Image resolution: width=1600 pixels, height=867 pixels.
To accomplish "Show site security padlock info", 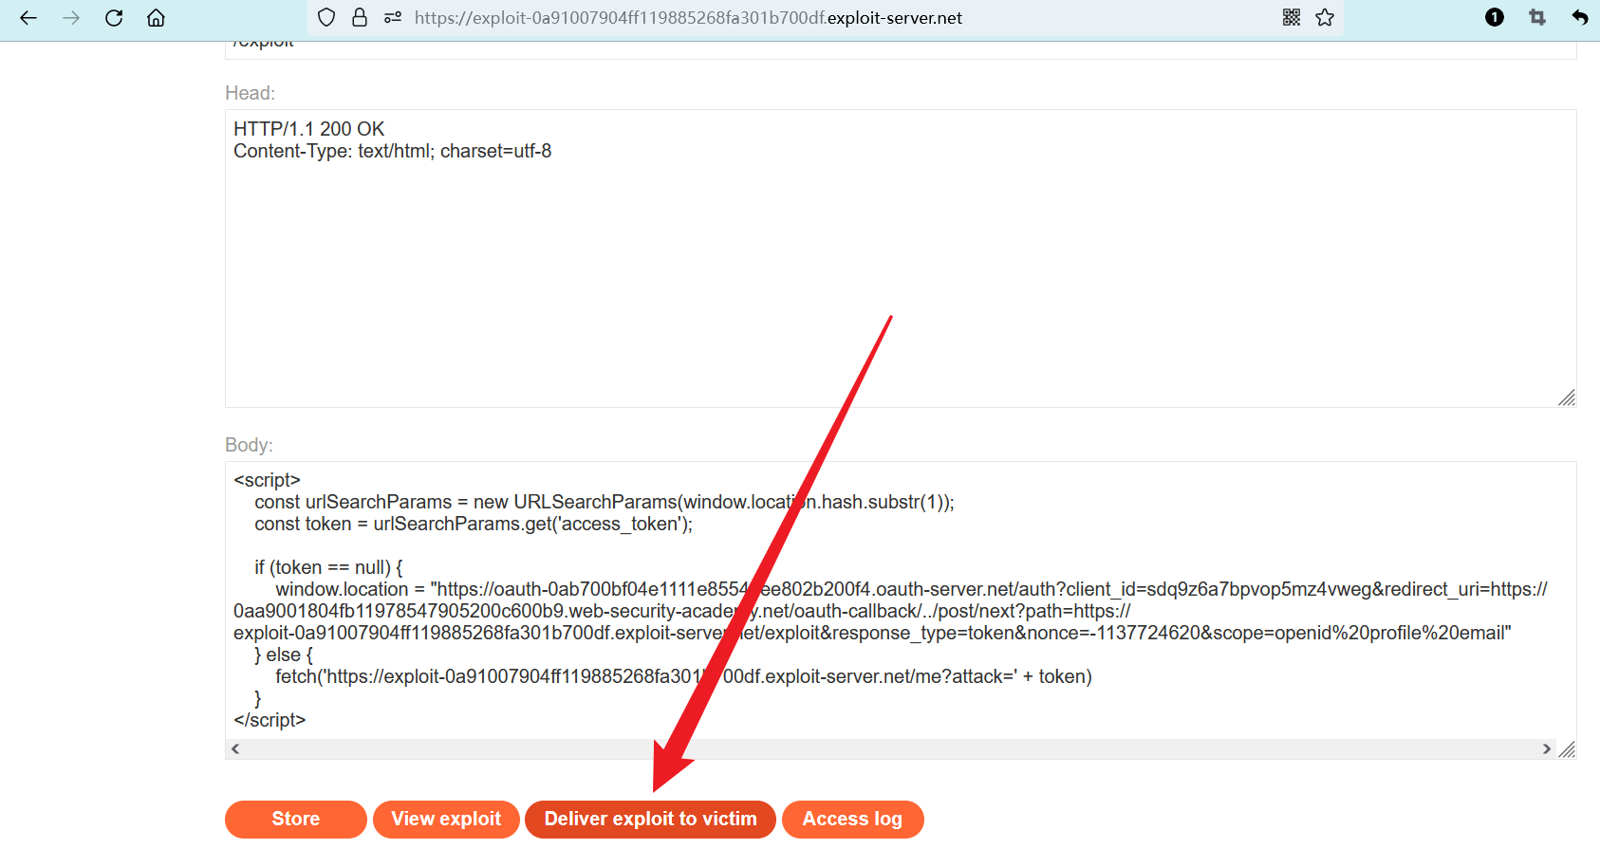I will tap(360, 17).
